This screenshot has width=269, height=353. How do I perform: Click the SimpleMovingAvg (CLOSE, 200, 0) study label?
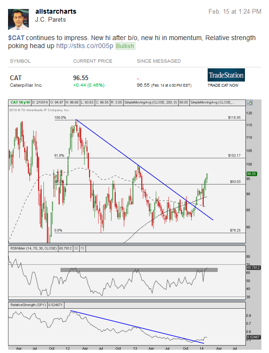(x=151, y=102)
